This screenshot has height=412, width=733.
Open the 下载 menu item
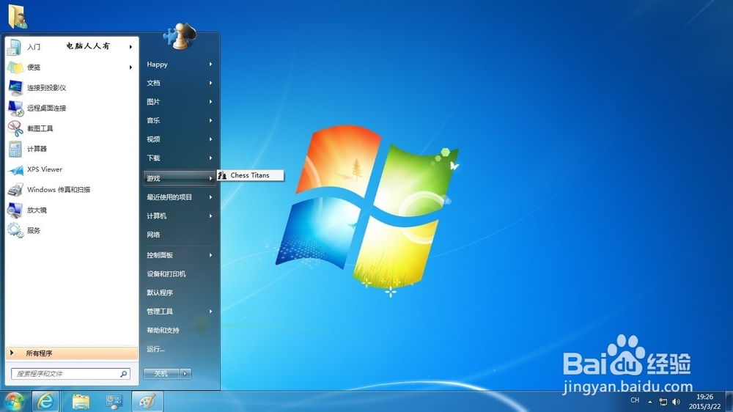[180, 158]
